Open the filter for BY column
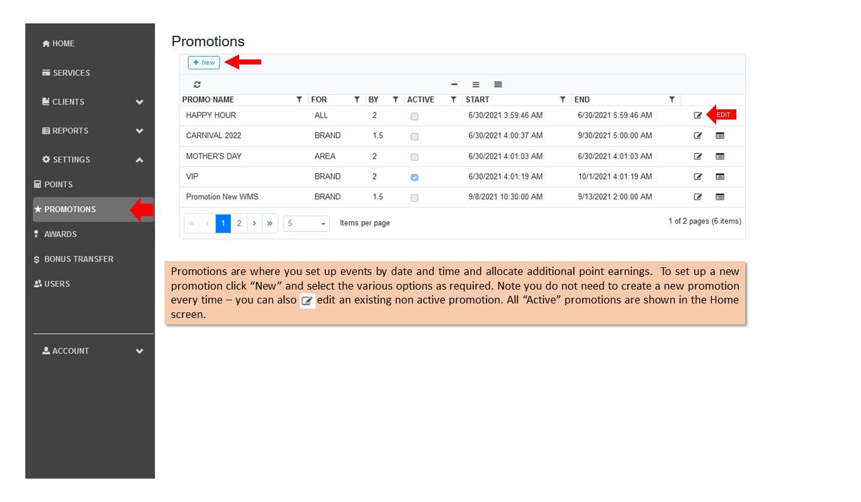861x502 pixels. click(395, 100)
